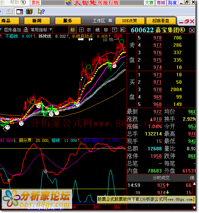Switch to the 商品 tab
The width and height of the screenshot is (199, 213).
point(9,21)
